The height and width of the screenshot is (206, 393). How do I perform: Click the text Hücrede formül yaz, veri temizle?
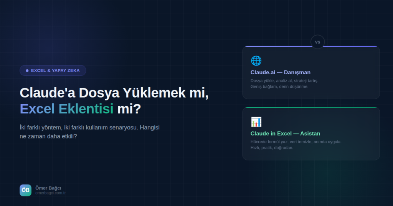click(x=296, y=142)
